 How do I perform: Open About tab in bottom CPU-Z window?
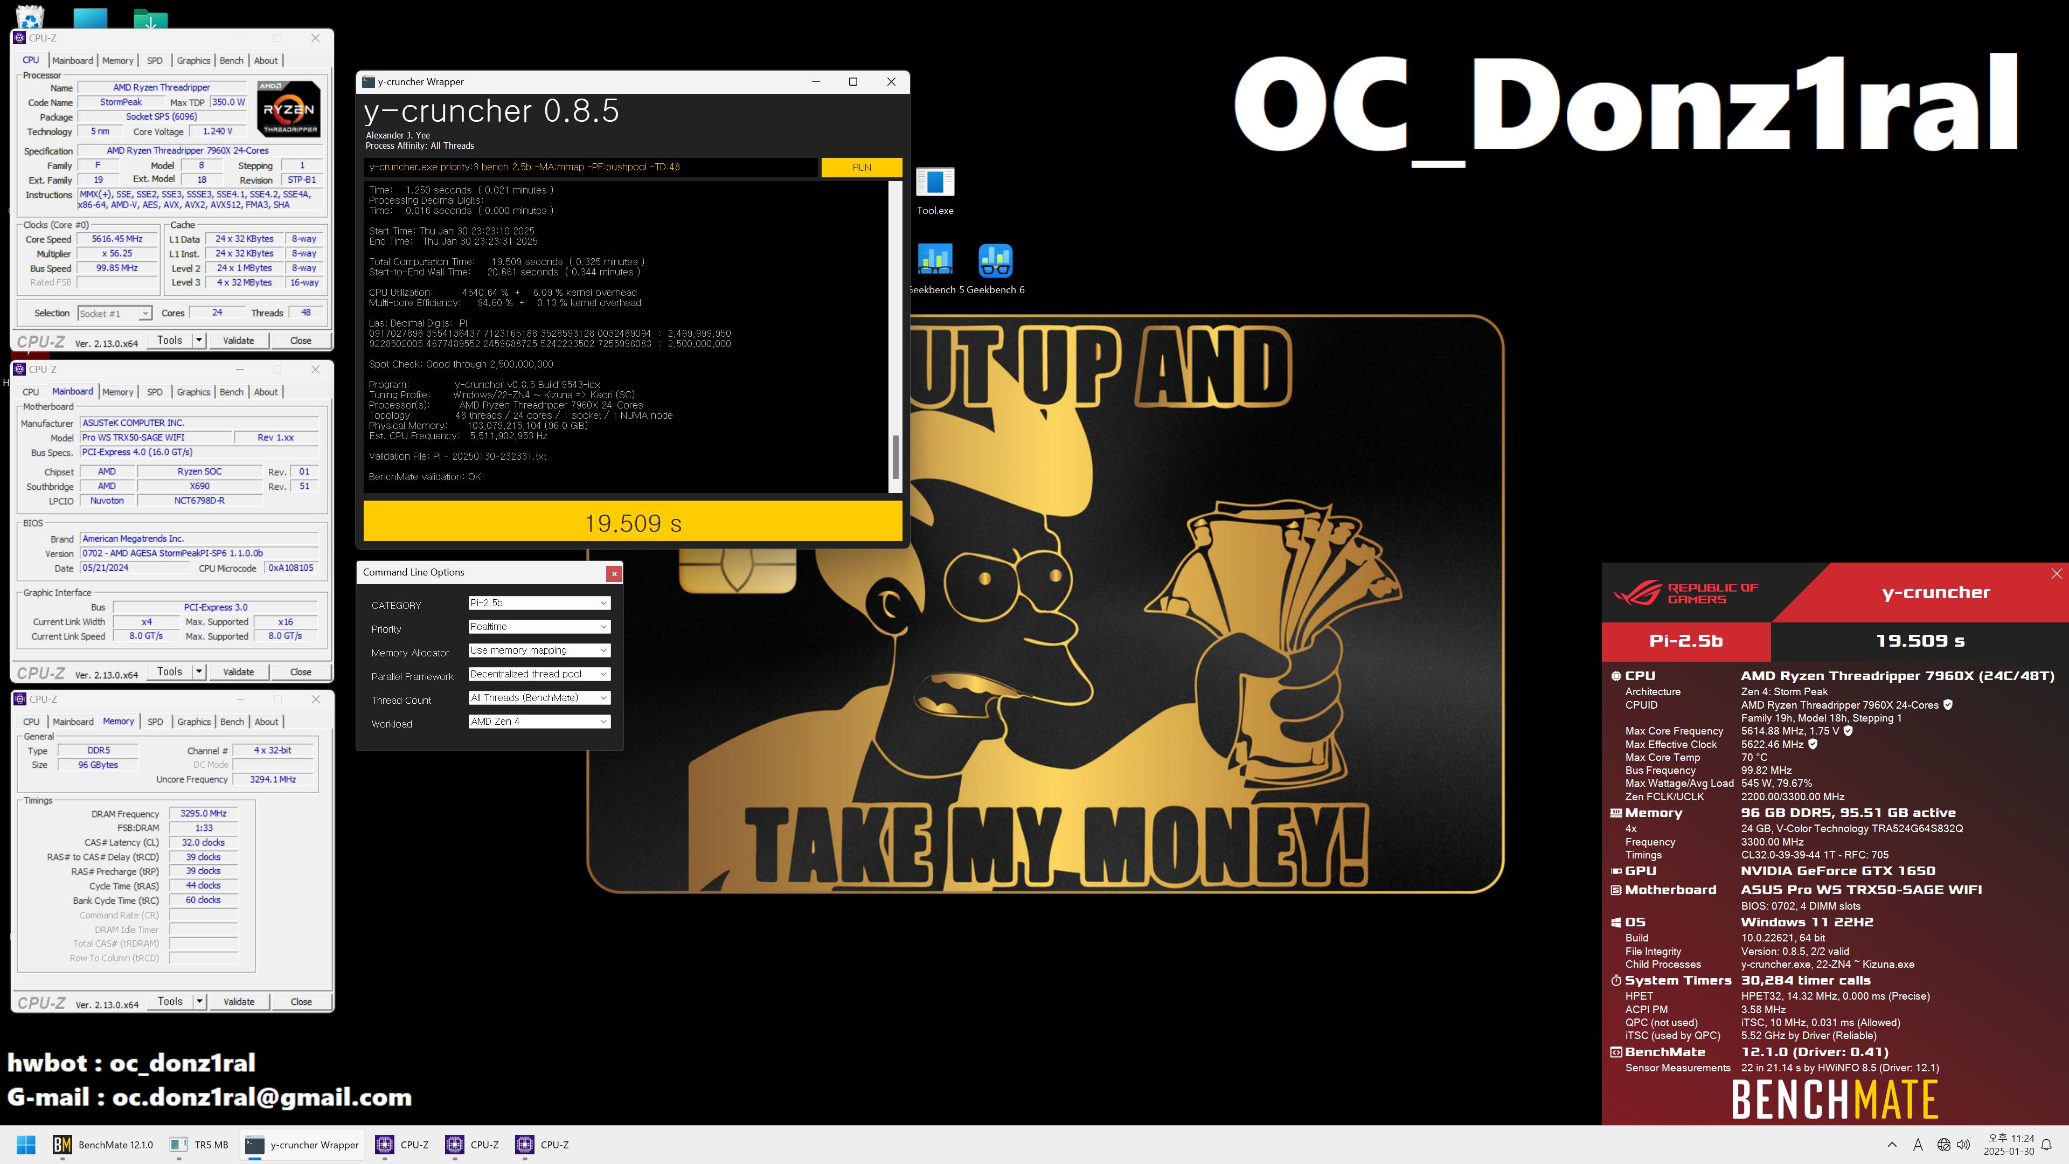[x=267, y=722]
